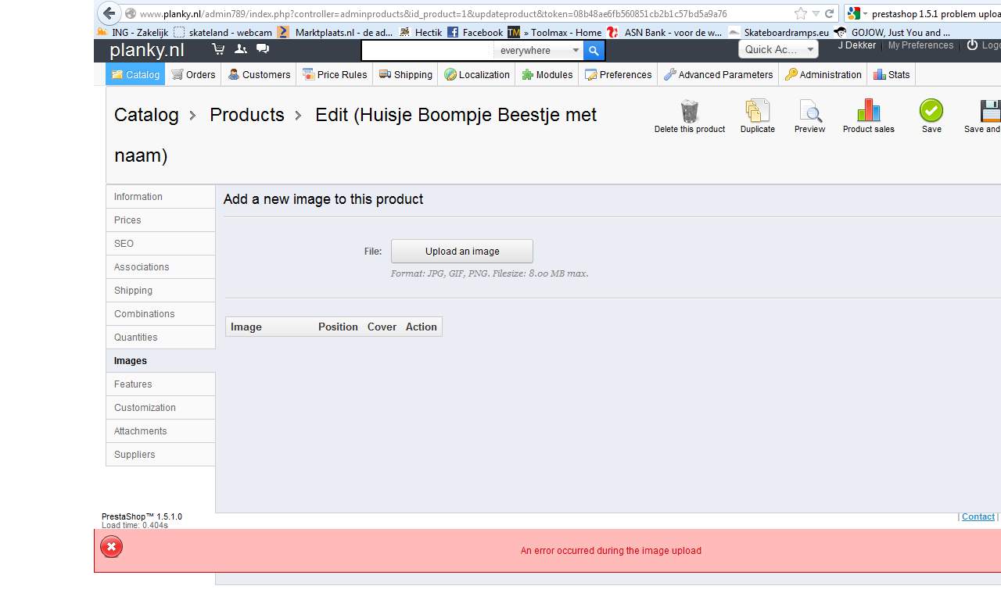
Task: Open product Preview magnifier icon
Action: [809, 111]
